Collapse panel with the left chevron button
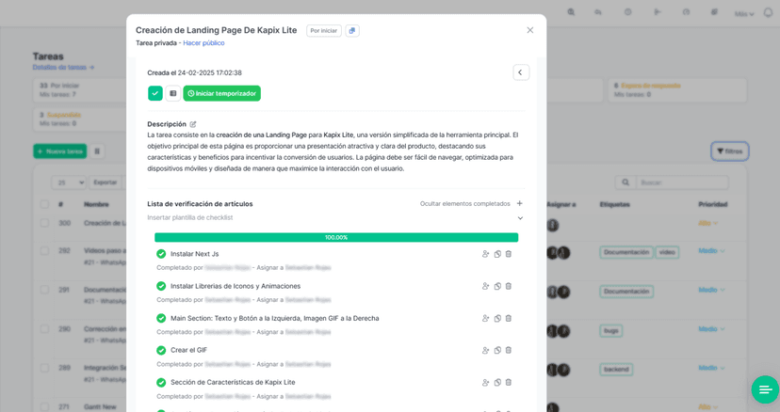 point(521,72)
